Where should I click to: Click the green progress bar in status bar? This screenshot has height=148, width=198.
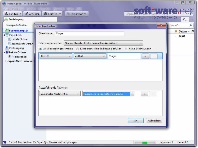pyautogui.click(x=145, y=142)
